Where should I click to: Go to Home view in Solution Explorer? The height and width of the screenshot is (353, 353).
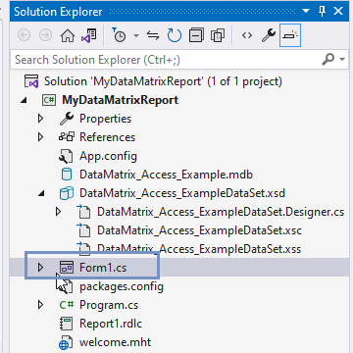click(68, 35)
